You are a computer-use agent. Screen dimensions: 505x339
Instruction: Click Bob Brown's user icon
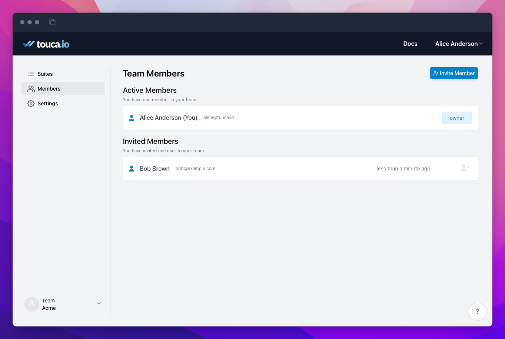point(132,169)
